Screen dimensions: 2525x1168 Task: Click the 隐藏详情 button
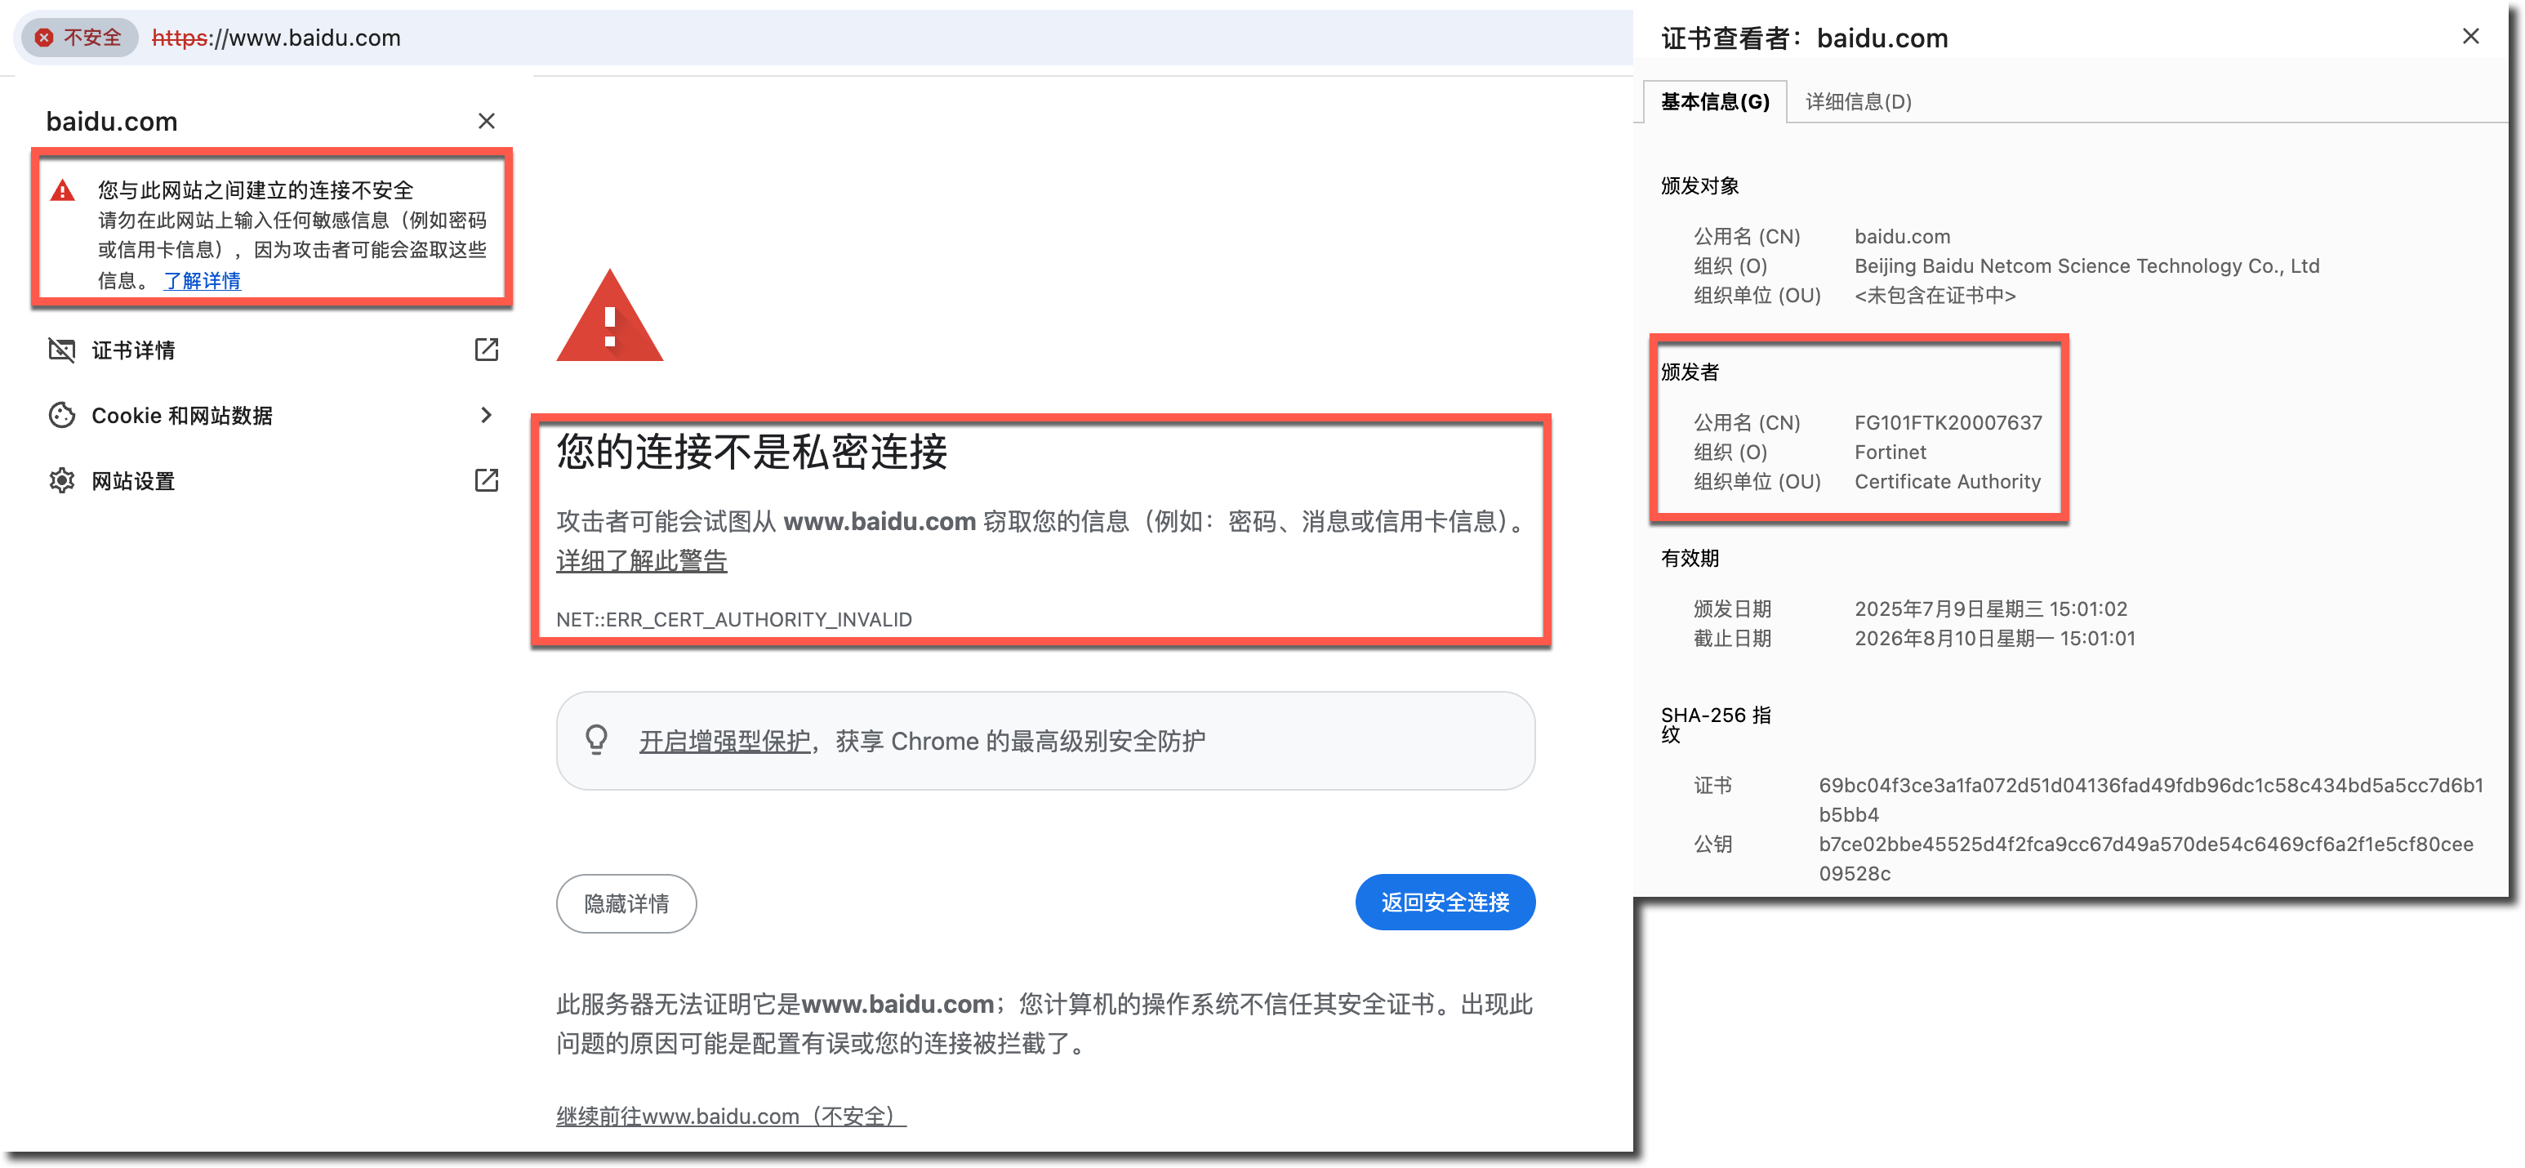coord(626,903)
